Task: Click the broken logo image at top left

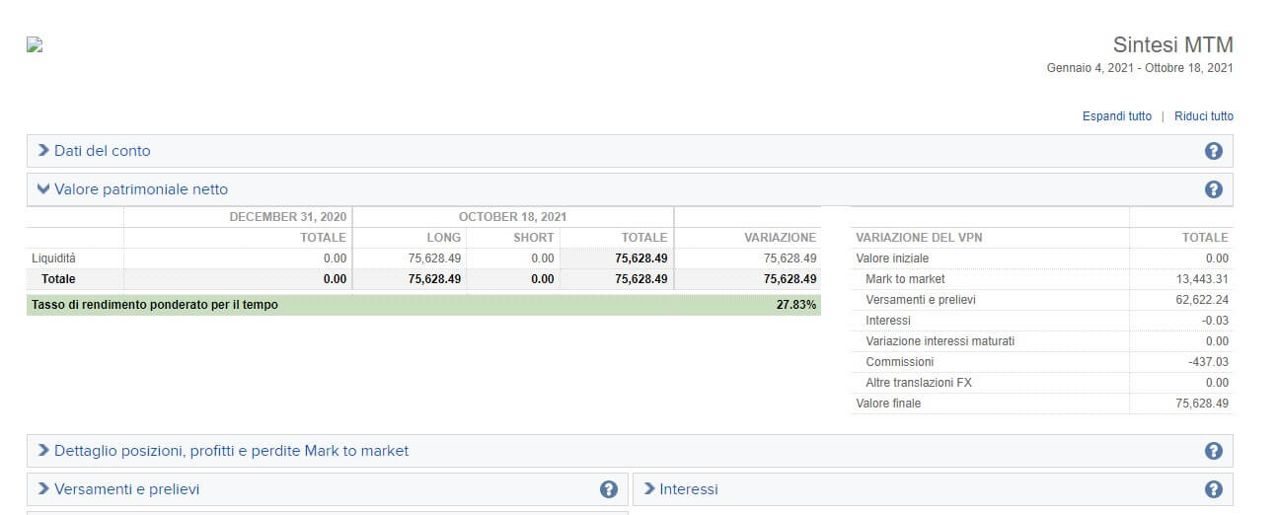Action: pos(35,44)
